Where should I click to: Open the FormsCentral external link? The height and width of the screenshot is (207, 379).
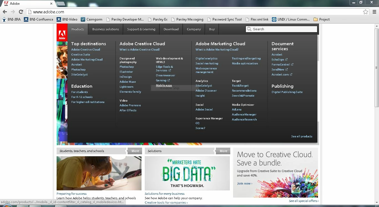tap(282, 65)
